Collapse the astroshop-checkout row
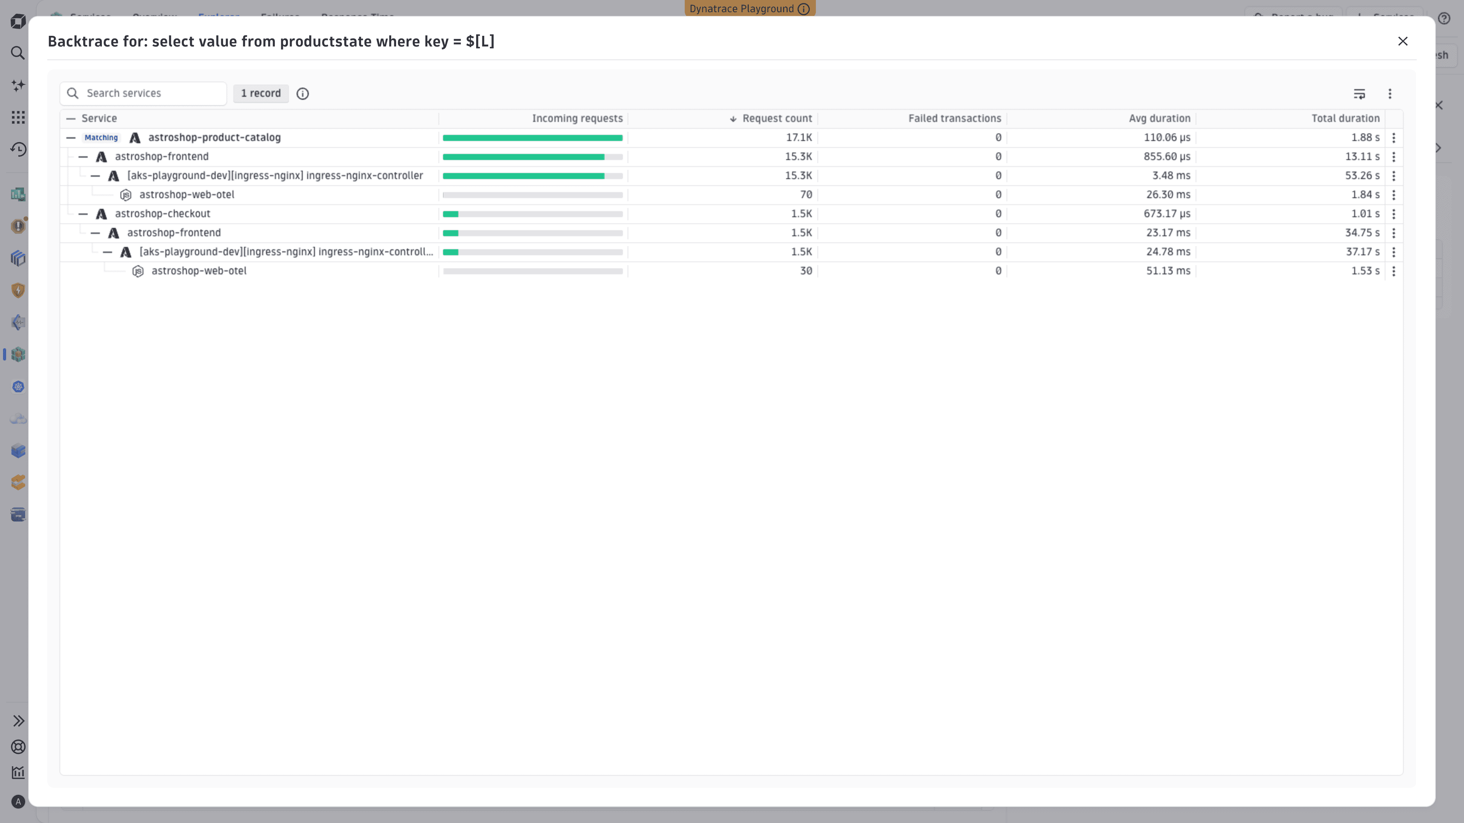 point(83,214)
